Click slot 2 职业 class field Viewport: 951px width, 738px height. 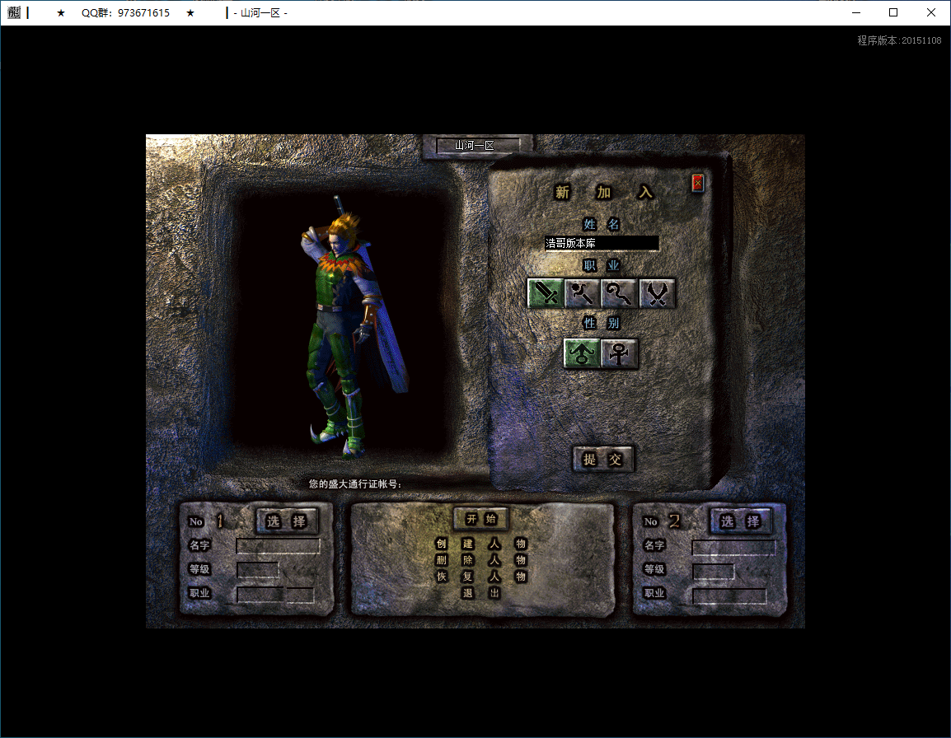pyautogui.click(x=729, y=596)
